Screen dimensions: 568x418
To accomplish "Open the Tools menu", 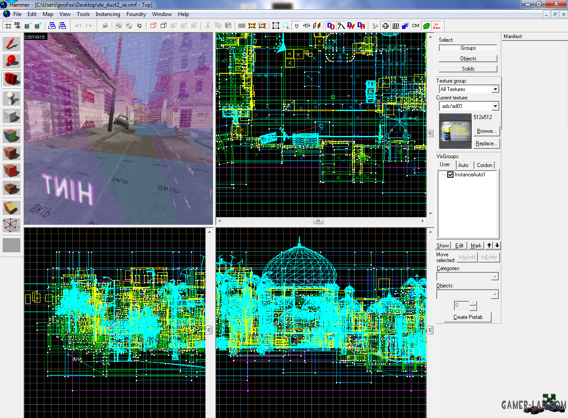I will pos(83,14).
